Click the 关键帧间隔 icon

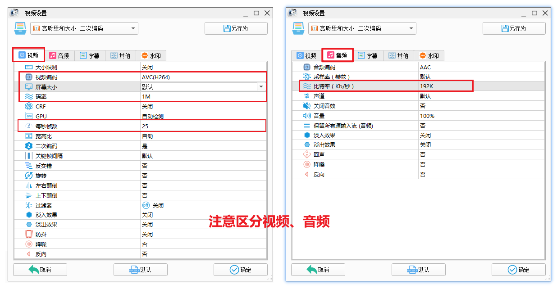point(29,156)
